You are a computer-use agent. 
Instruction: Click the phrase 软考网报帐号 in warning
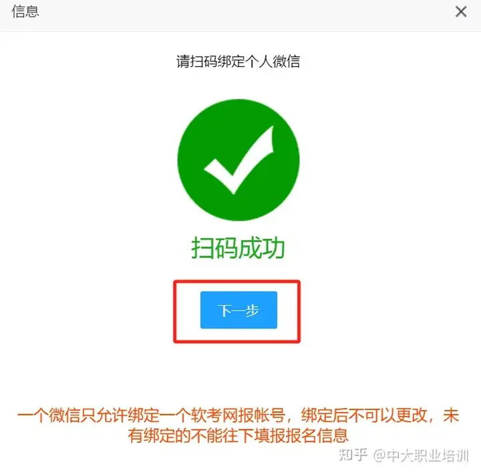click(238, 416)
